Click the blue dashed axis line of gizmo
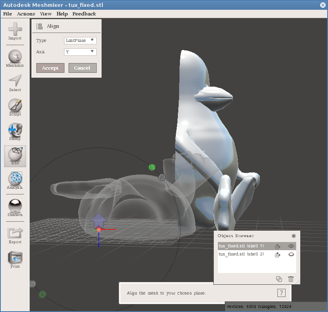Screen dimensions: 328x312 [99, 240]
